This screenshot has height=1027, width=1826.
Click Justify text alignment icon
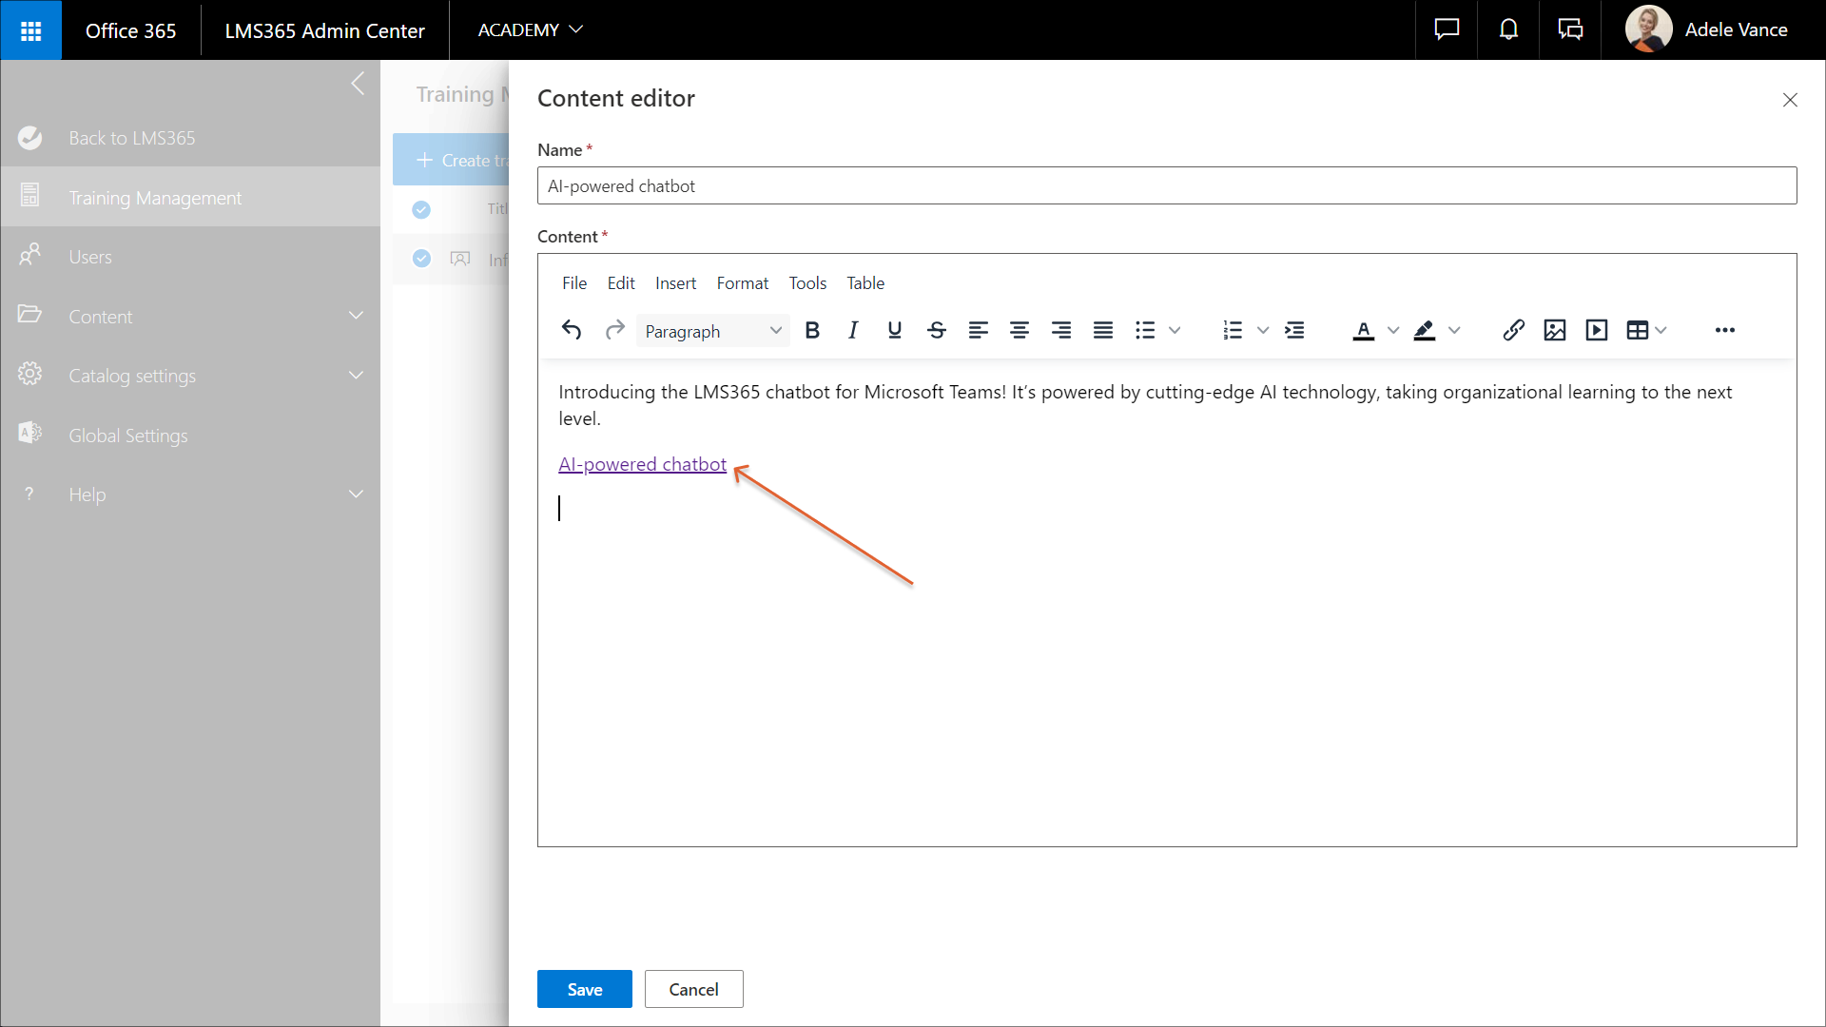(x=1102, y=330)
